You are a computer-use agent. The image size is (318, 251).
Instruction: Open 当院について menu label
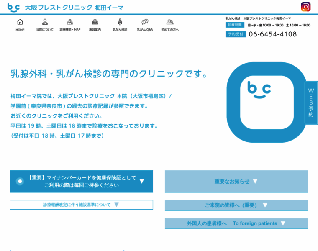click(x=45, y=30)
